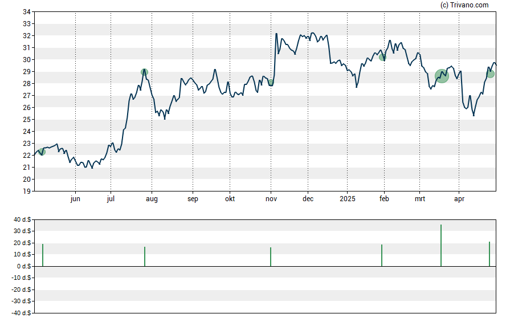Image resolution: width=506 pixels, height=322 pixels.
Task: Click the first green bar in lower chart
Action: coord(43,255)
